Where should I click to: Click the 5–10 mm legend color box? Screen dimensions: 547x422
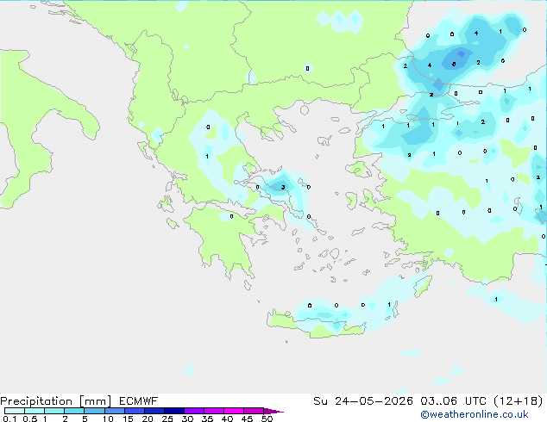click(94, 411)
